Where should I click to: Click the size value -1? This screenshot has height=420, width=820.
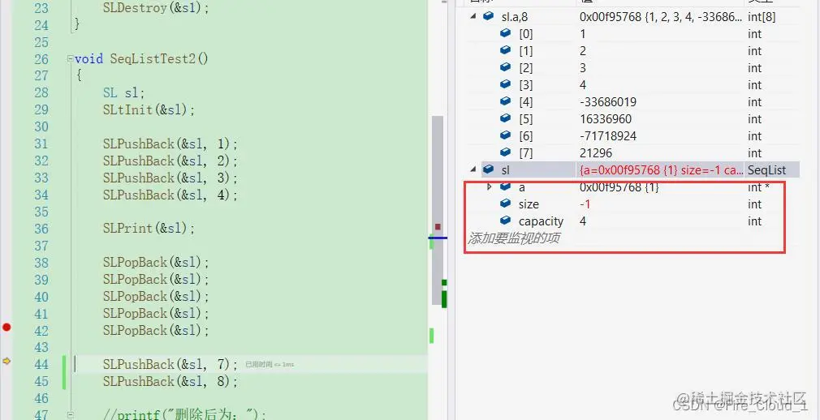(x=585, y=204)
